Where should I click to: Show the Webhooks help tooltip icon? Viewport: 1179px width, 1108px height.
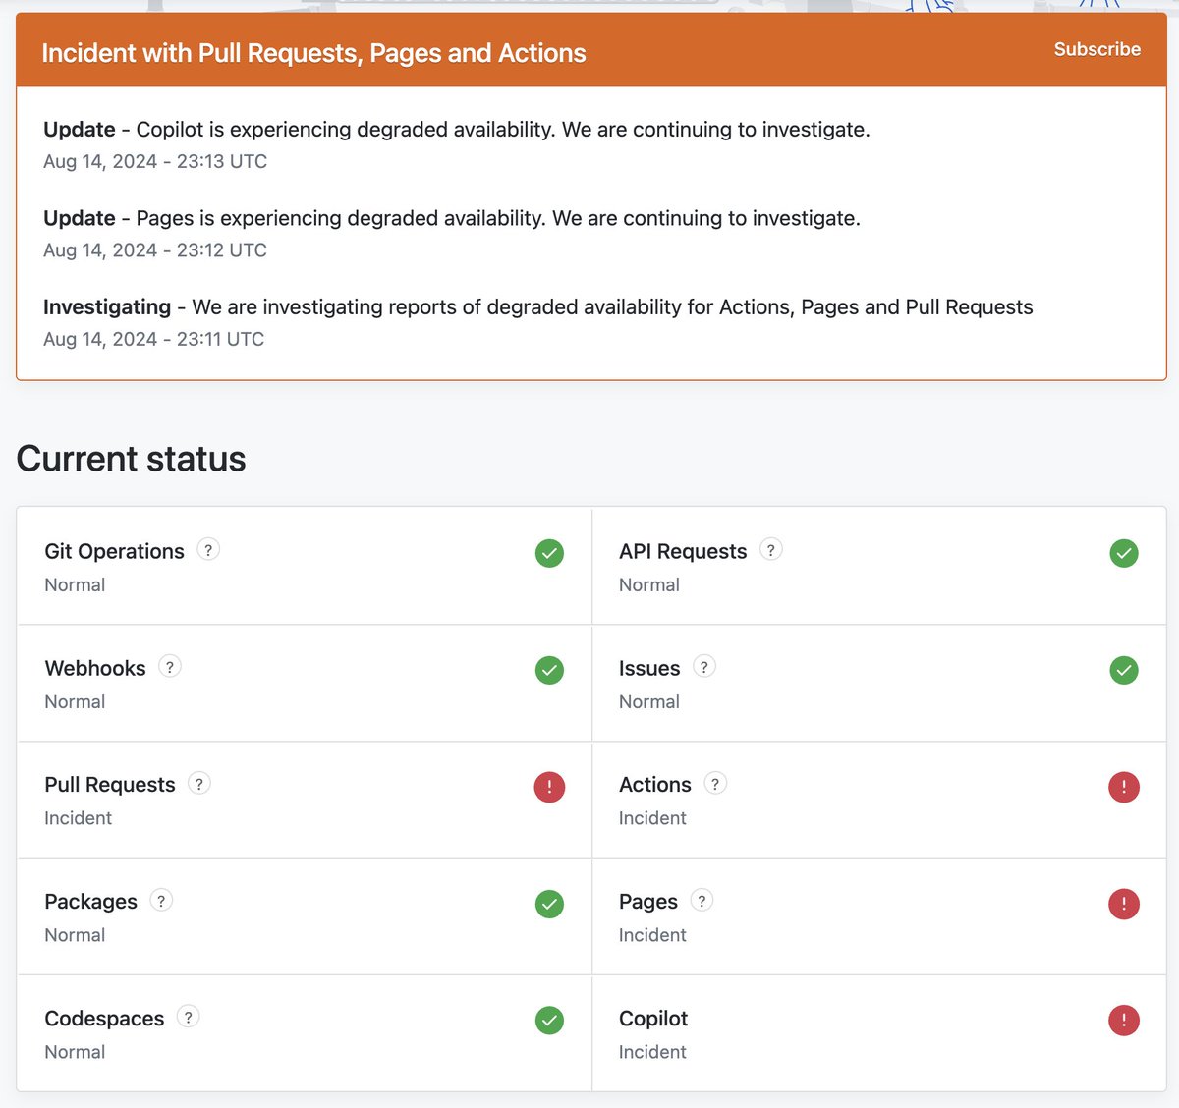(170, 667)
